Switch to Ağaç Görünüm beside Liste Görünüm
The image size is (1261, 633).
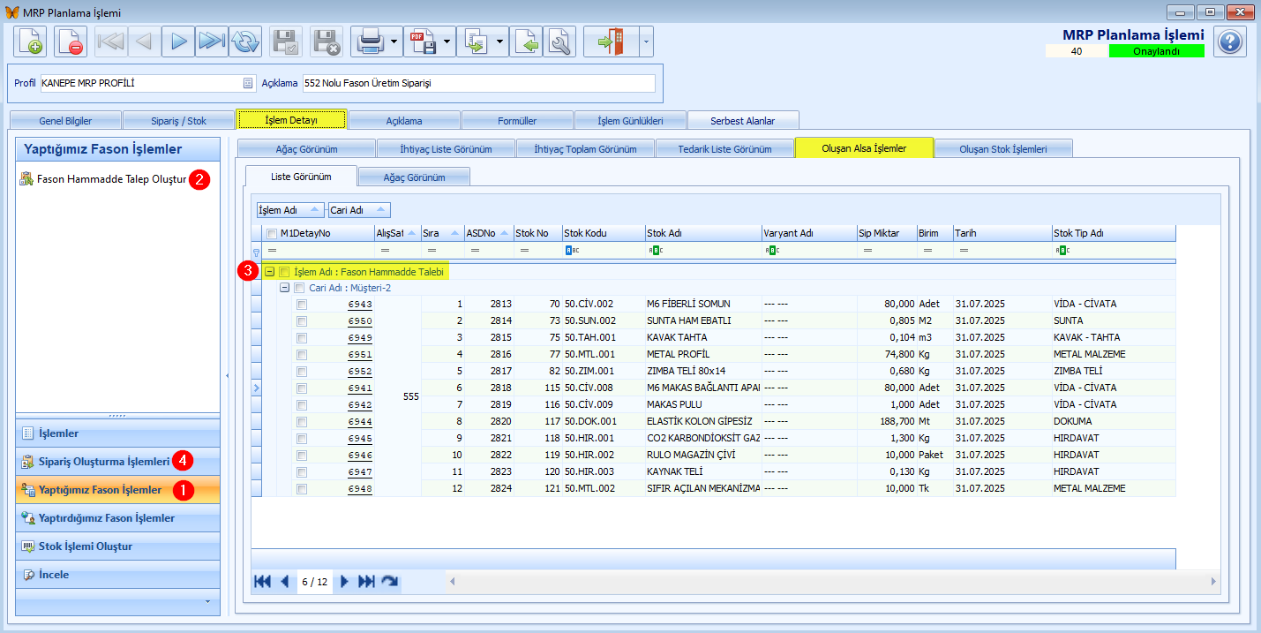[x=414, y=177]
